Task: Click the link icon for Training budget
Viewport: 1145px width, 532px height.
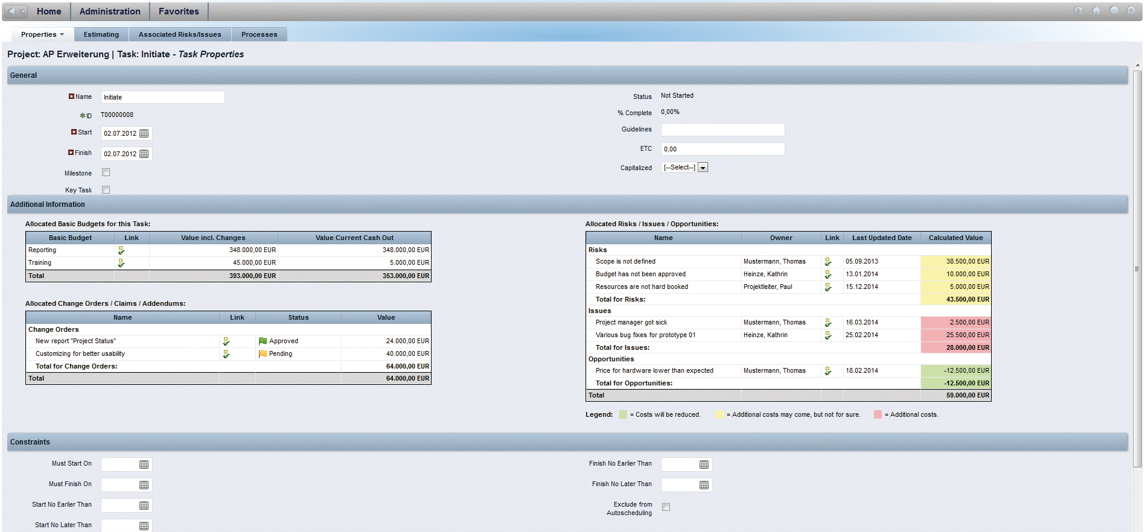Action: 121,263
